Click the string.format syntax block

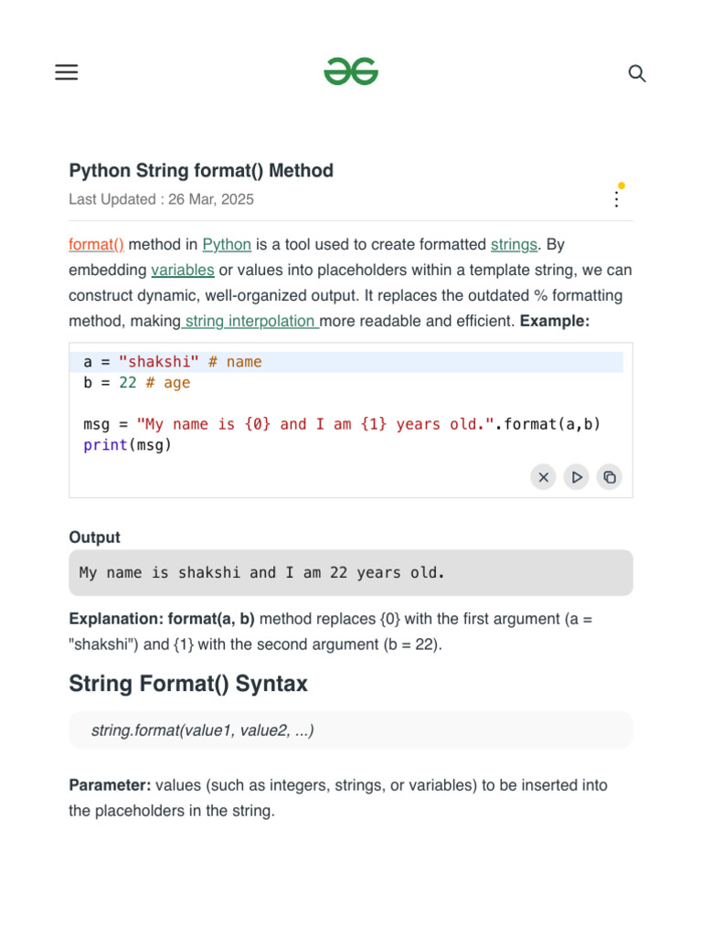pyautogui.click(x=351, y=730)
